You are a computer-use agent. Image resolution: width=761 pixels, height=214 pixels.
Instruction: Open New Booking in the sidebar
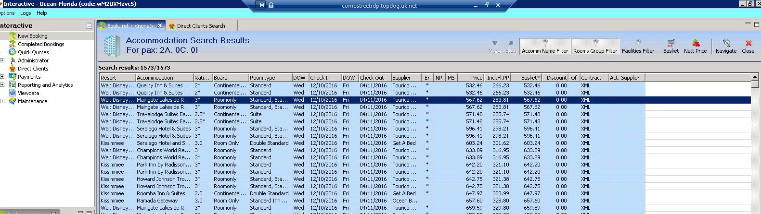pos(32,36)
